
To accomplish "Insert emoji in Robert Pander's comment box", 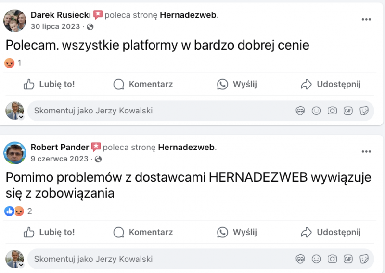I will coord(316,259).
